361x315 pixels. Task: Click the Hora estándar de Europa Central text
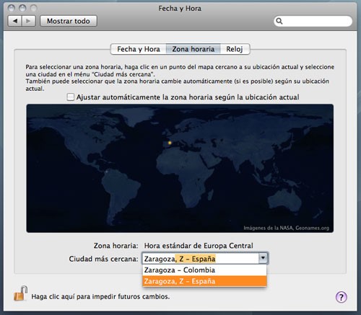[x=199, y=246]
